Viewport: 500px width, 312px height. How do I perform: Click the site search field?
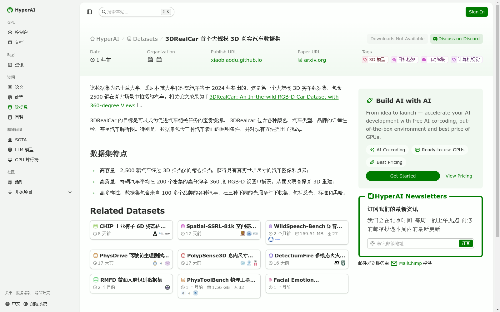pos(137,12)
